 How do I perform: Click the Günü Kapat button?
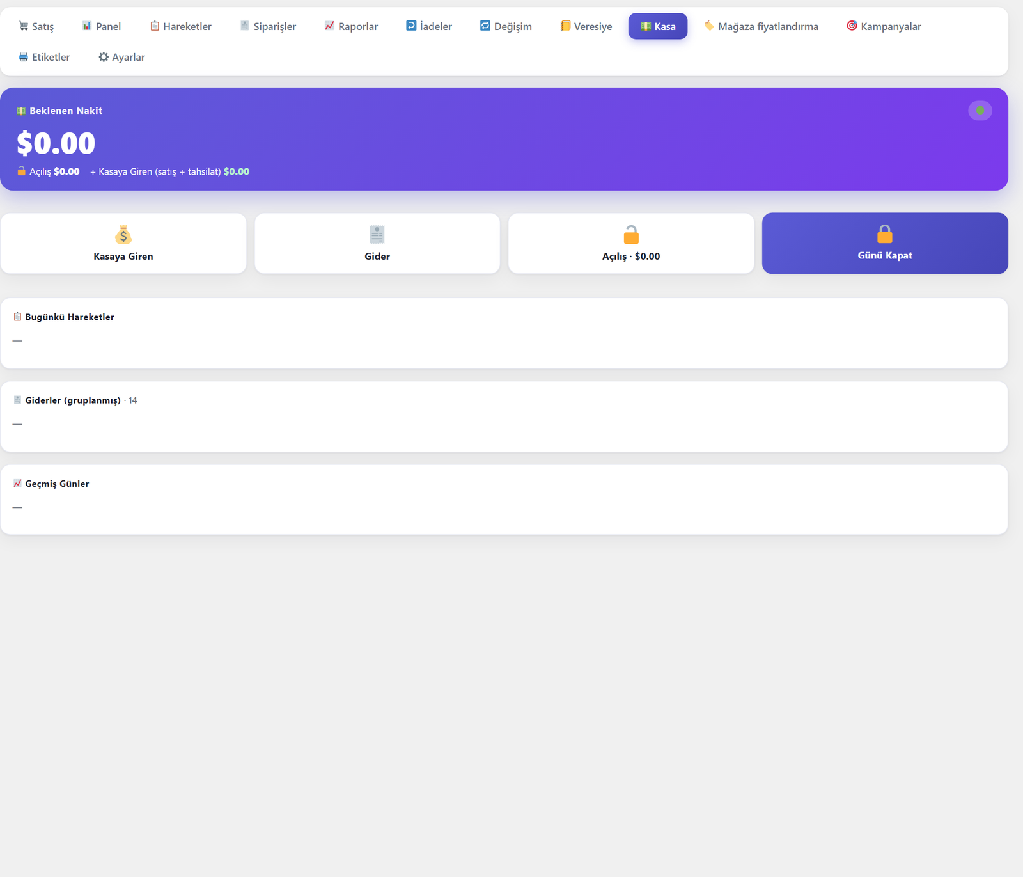(885, 243)
